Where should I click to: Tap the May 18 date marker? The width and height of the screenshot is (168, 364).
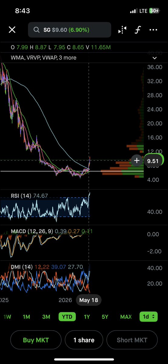tap(89, 300)
